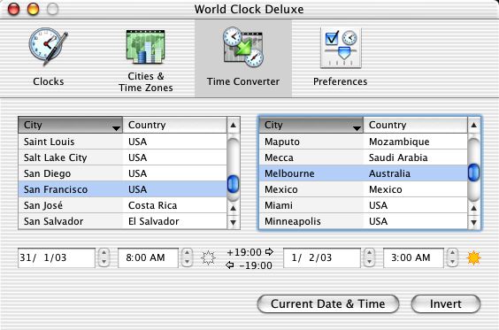Select Saint Louis in the left city list

coord(122,142)
